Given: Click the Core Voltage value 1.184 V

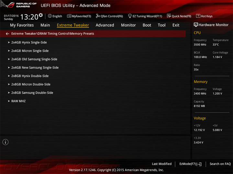Looking at the screenshot, I should (217, 57).
